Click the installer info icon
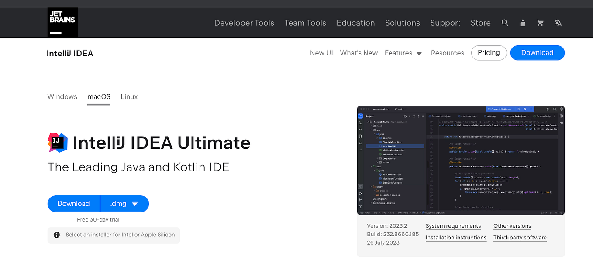The image size is (593, 273). coord(57,235)
